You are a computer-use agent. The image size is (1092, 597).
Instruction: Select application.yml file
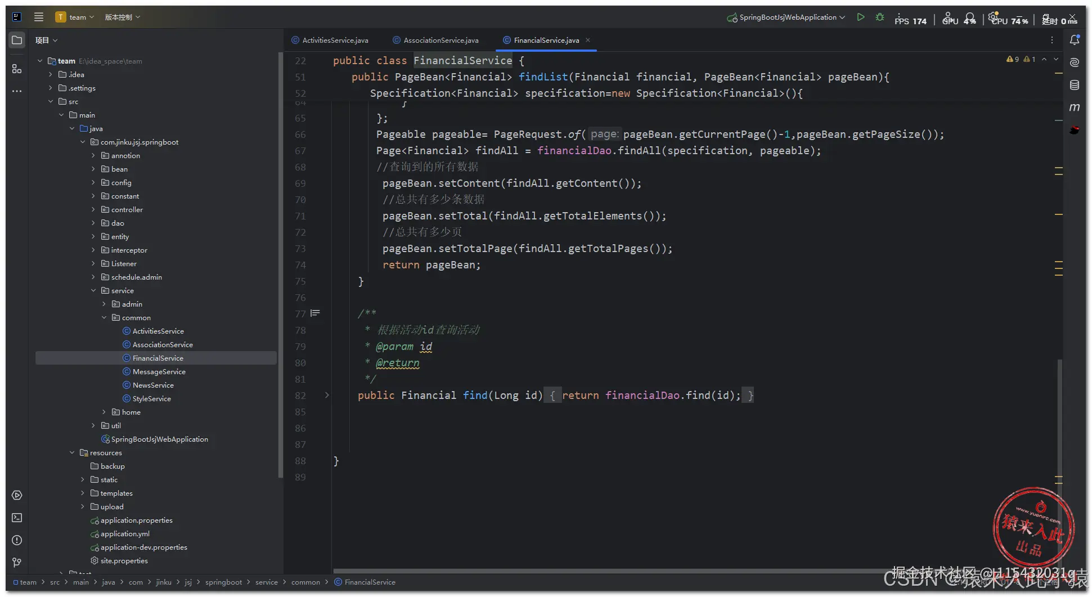125,533
